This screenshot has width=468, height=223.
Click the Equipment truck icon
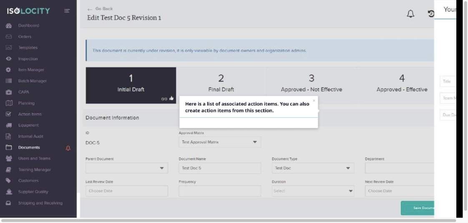[x=9, y=125]
